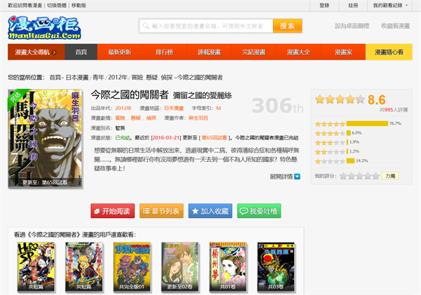Click the orange 搜索 search button
421x295 pixels.
point(286,26)
